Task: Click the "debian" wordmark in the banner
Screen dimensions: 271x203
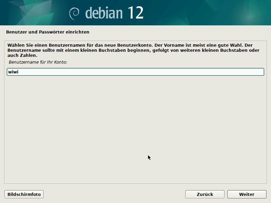Action: click(104, 13)
